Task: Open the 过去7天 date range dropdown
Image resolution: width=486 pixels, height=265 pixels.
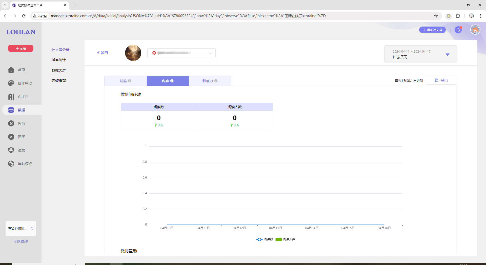Action: coord(421,54)
